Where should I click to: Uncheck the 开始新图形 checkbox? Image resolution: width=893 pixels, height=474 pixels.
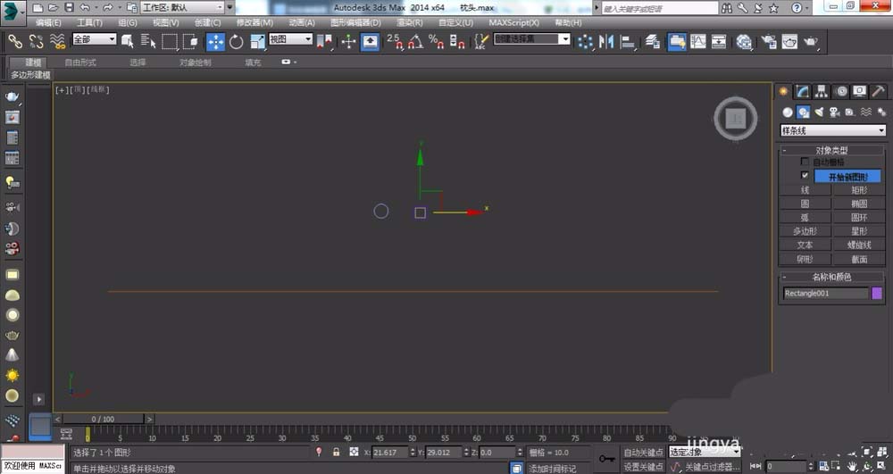(805, 175)
